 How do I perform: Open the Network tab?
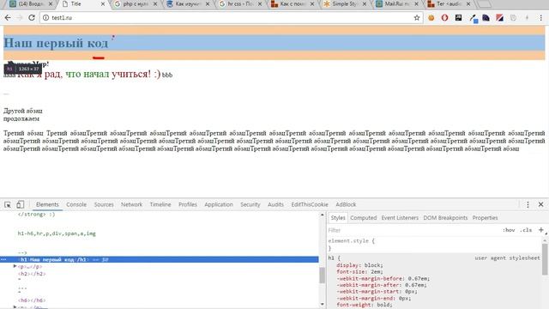[131, 204]
